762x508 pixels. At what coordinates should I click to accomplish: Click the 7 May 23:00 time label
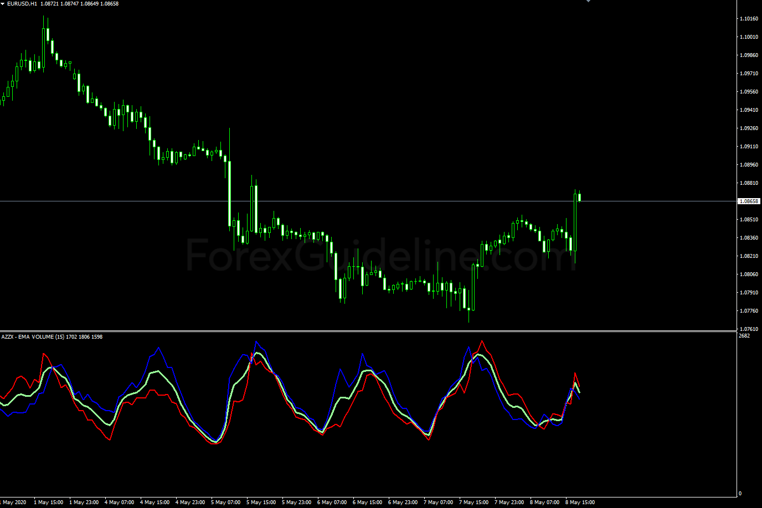click(x=509, y=502)
